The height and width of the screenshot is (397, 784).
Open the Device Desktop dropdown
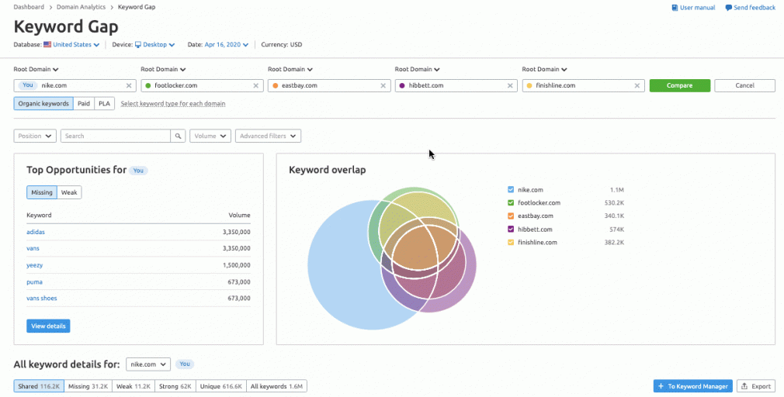tap(155, 44)
